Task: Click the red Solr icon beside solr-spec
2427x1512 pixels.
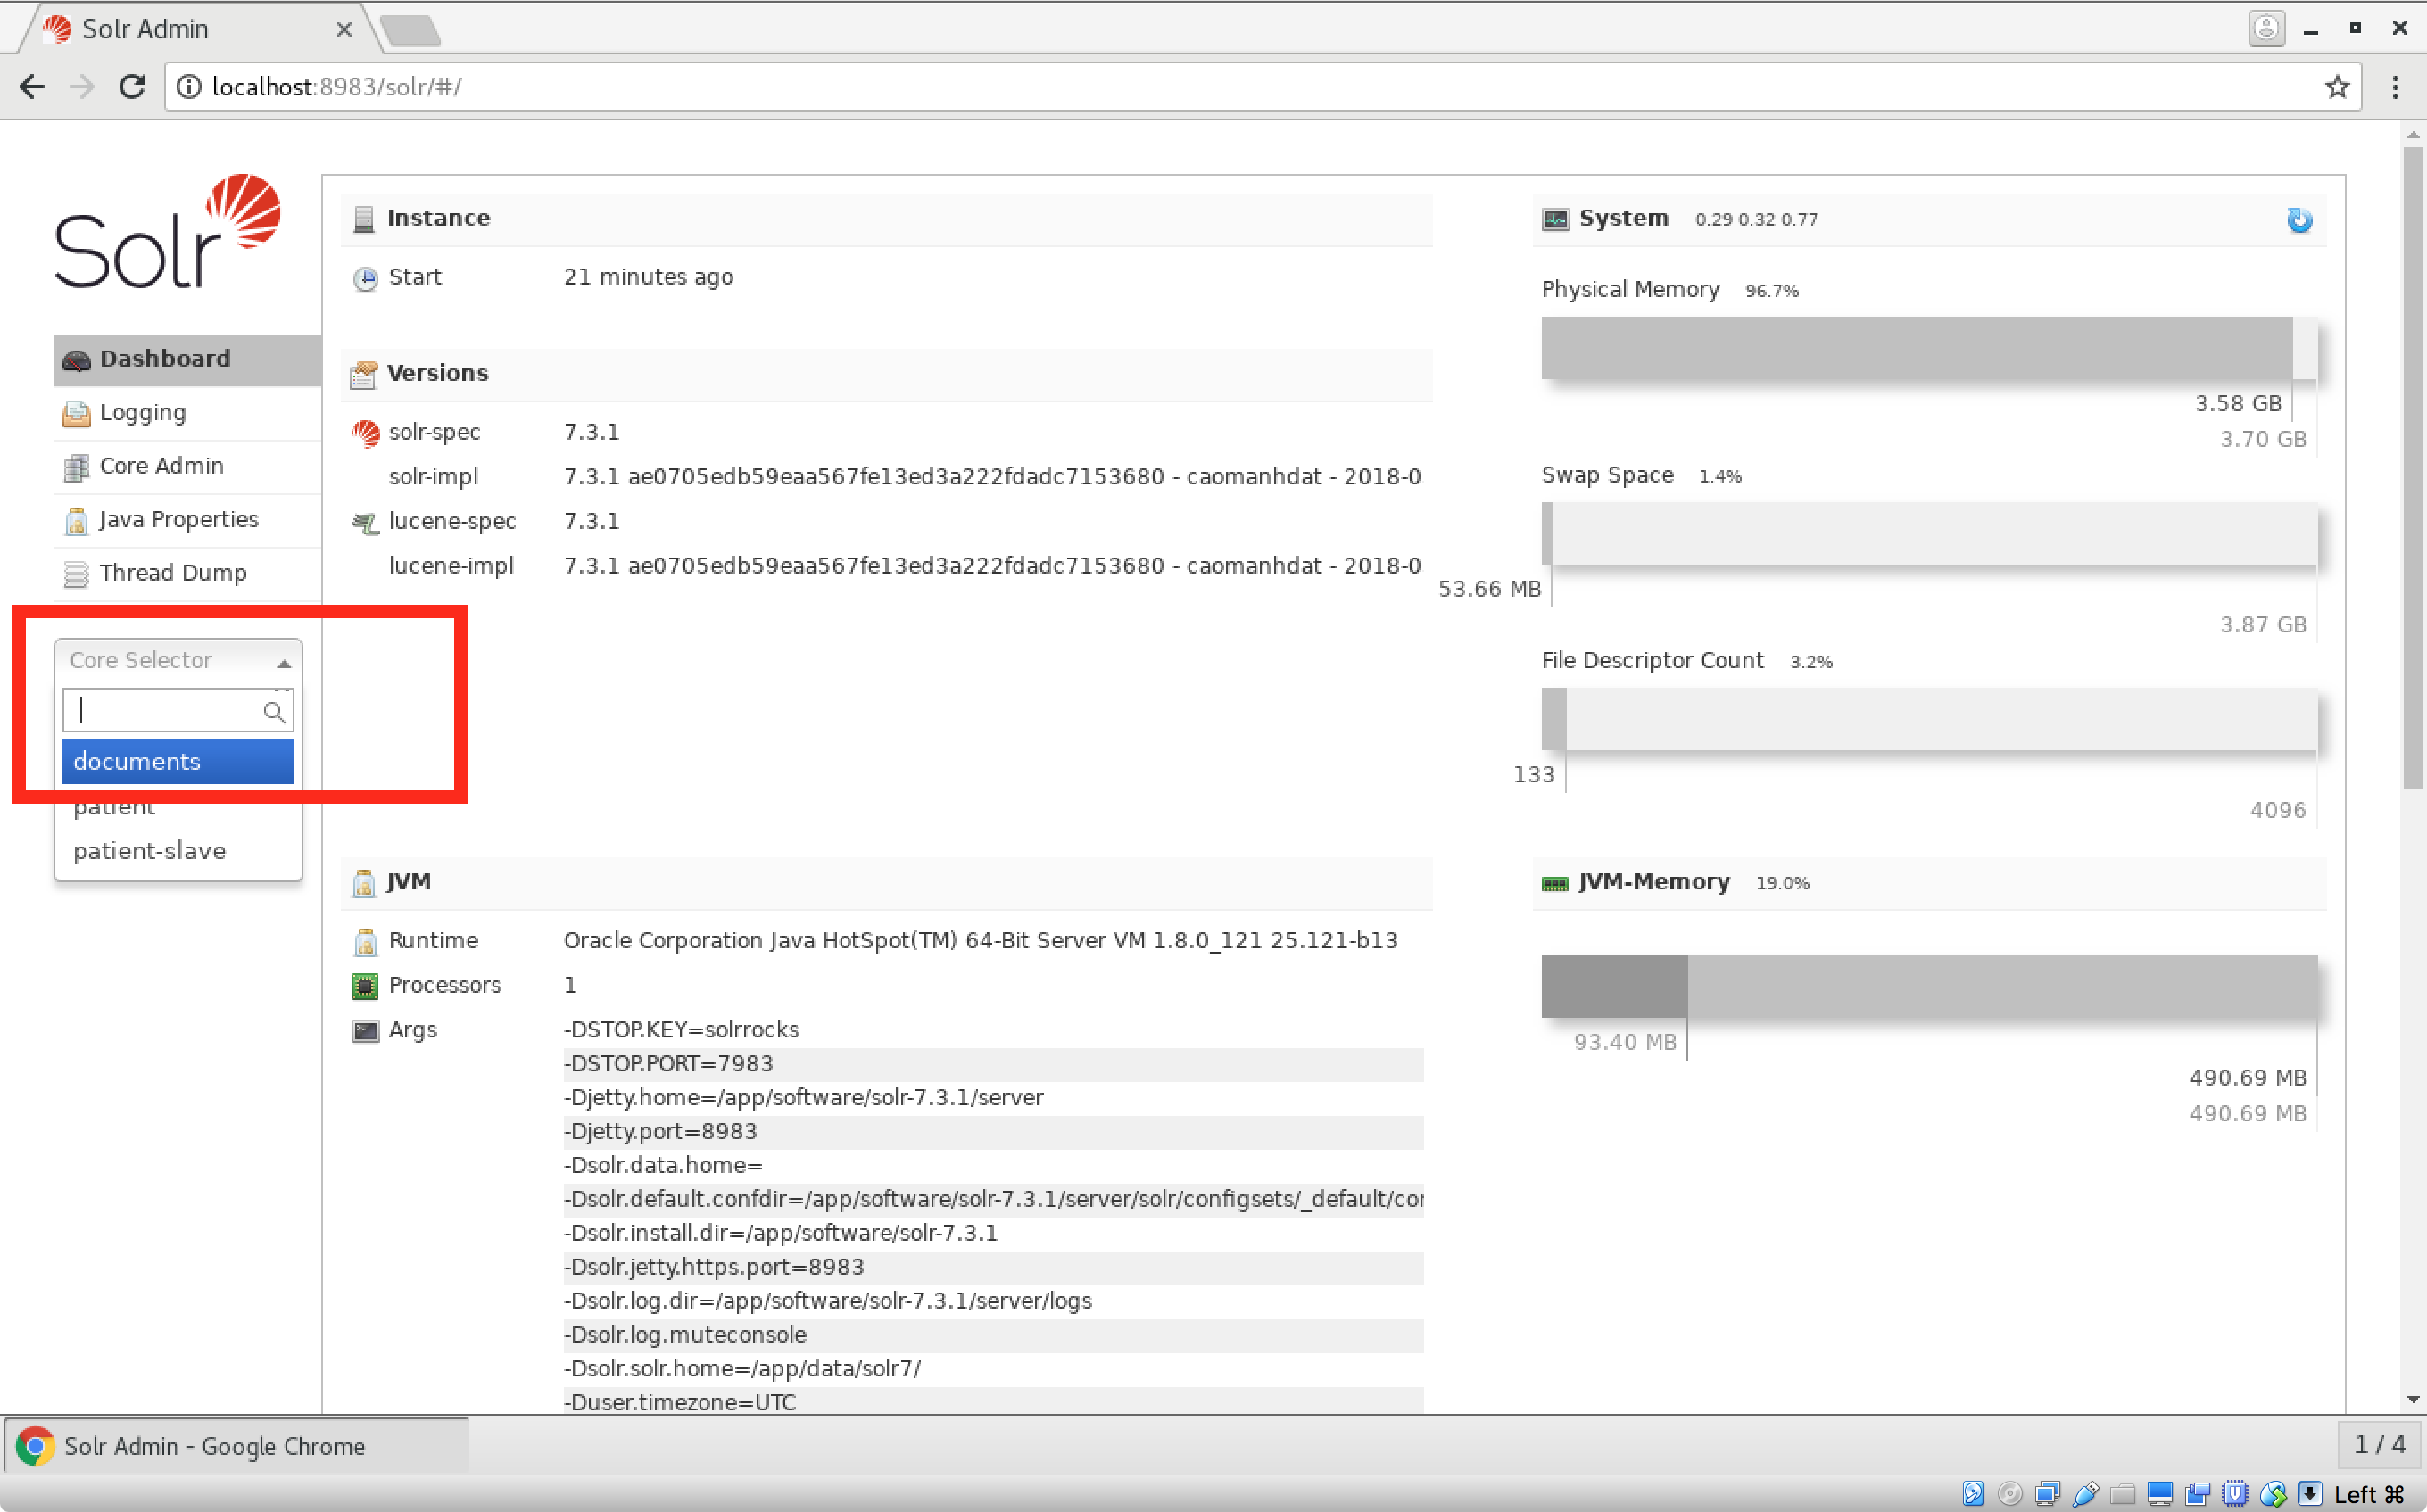Action: 365,433
